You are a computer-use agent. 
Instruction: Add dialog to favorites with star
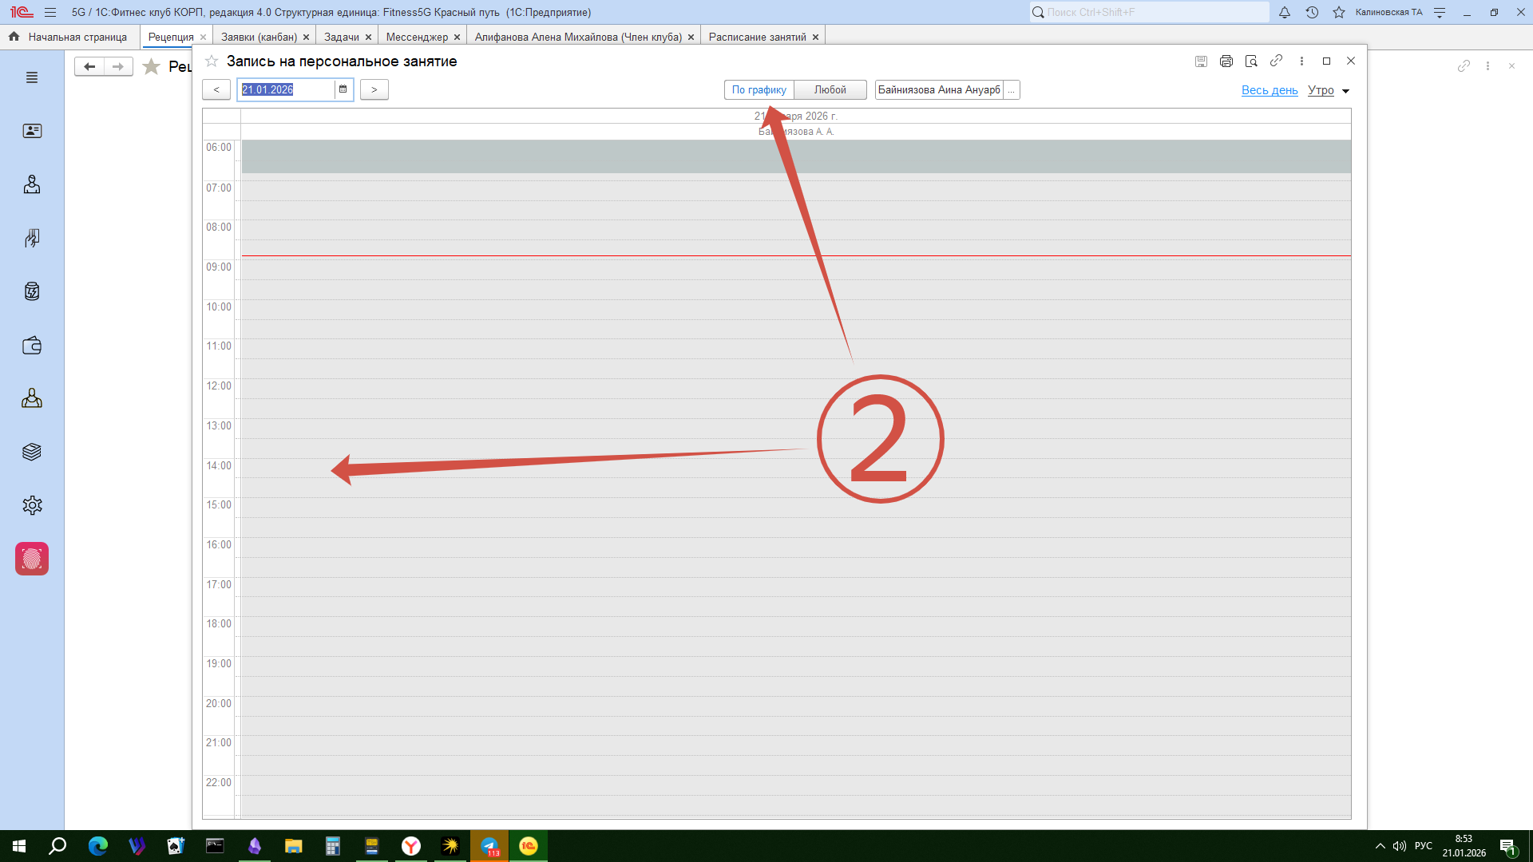pos(212,61)
